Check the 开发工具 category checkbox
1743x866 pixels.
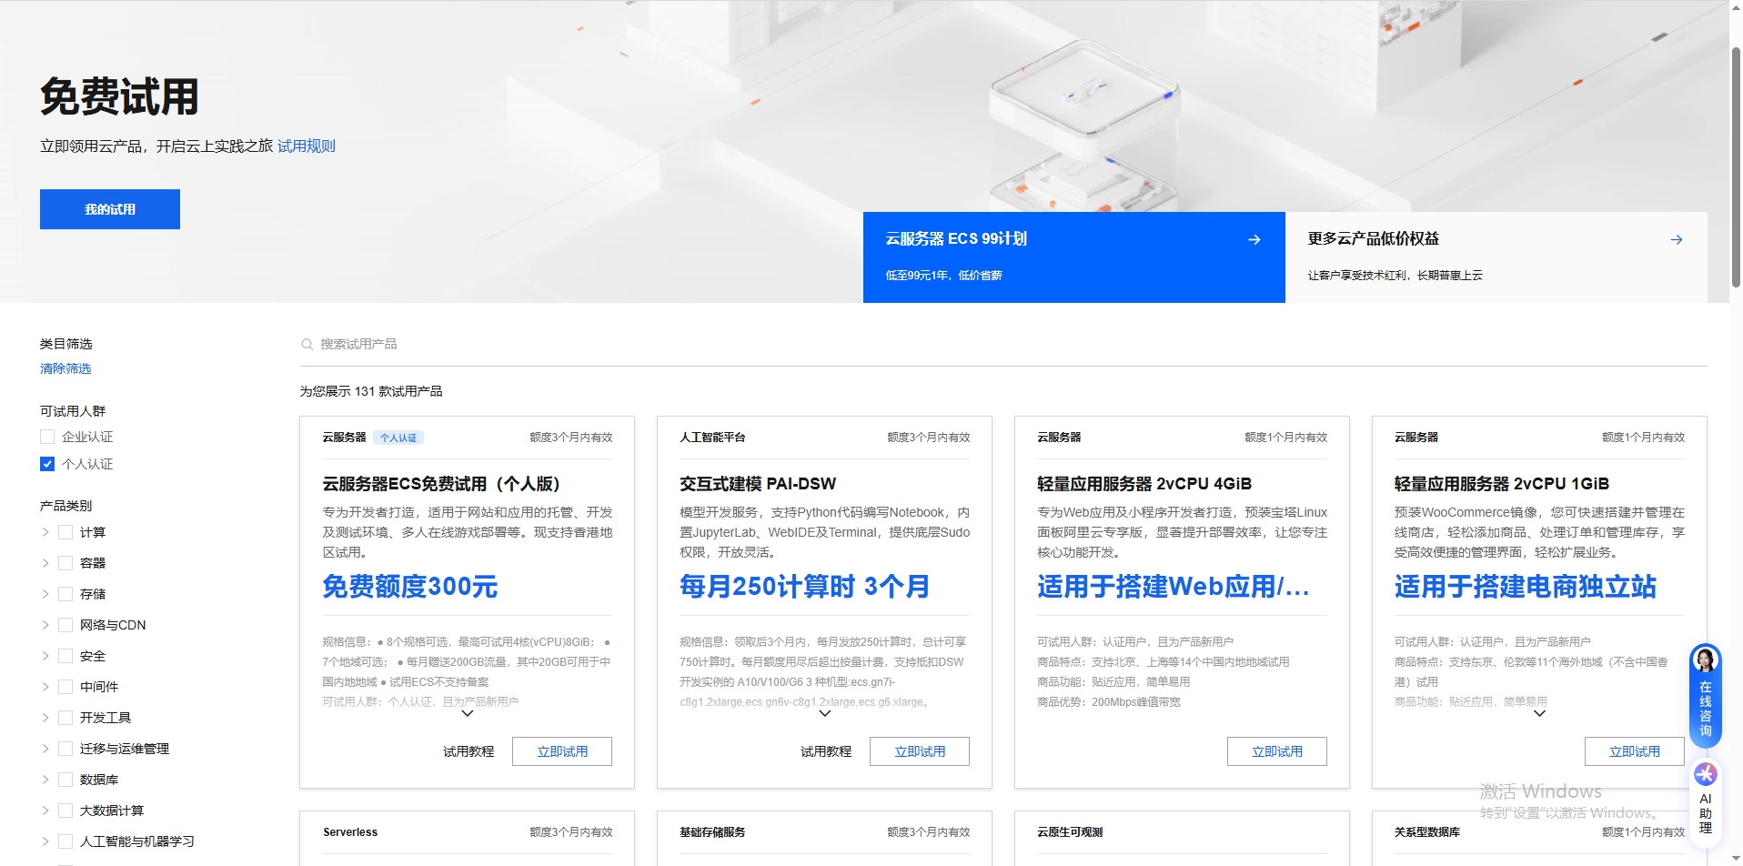[65, 718]
